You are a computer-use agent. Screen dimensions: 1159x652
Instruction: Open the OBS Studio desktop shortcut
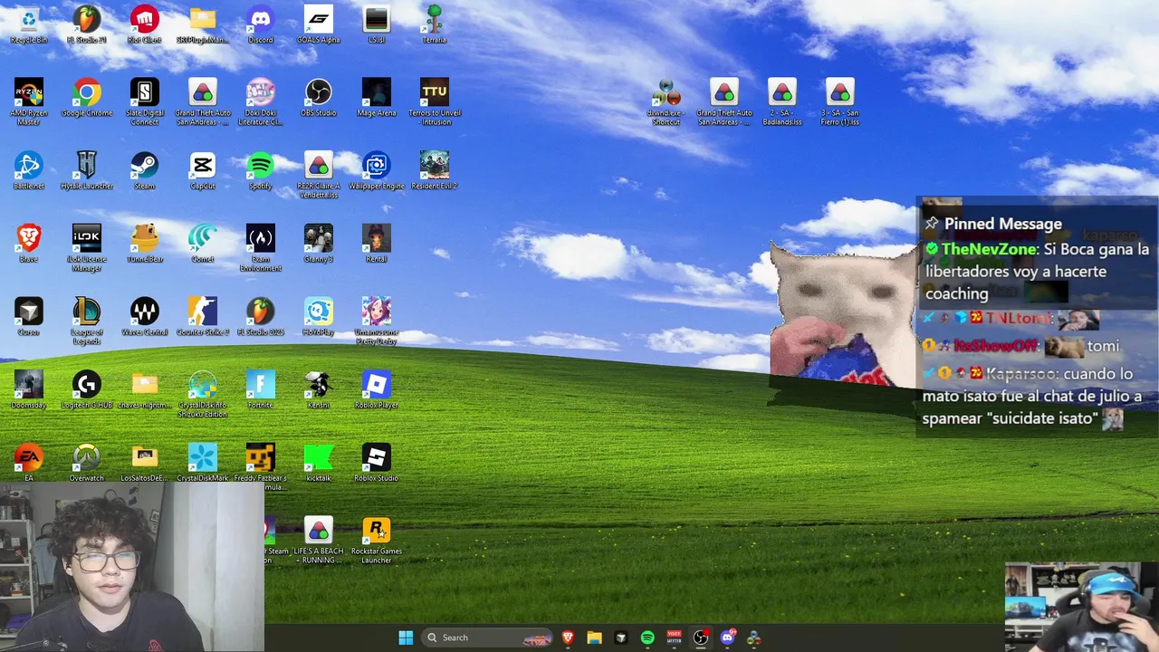pyautogui.click(x=319, y=98)
